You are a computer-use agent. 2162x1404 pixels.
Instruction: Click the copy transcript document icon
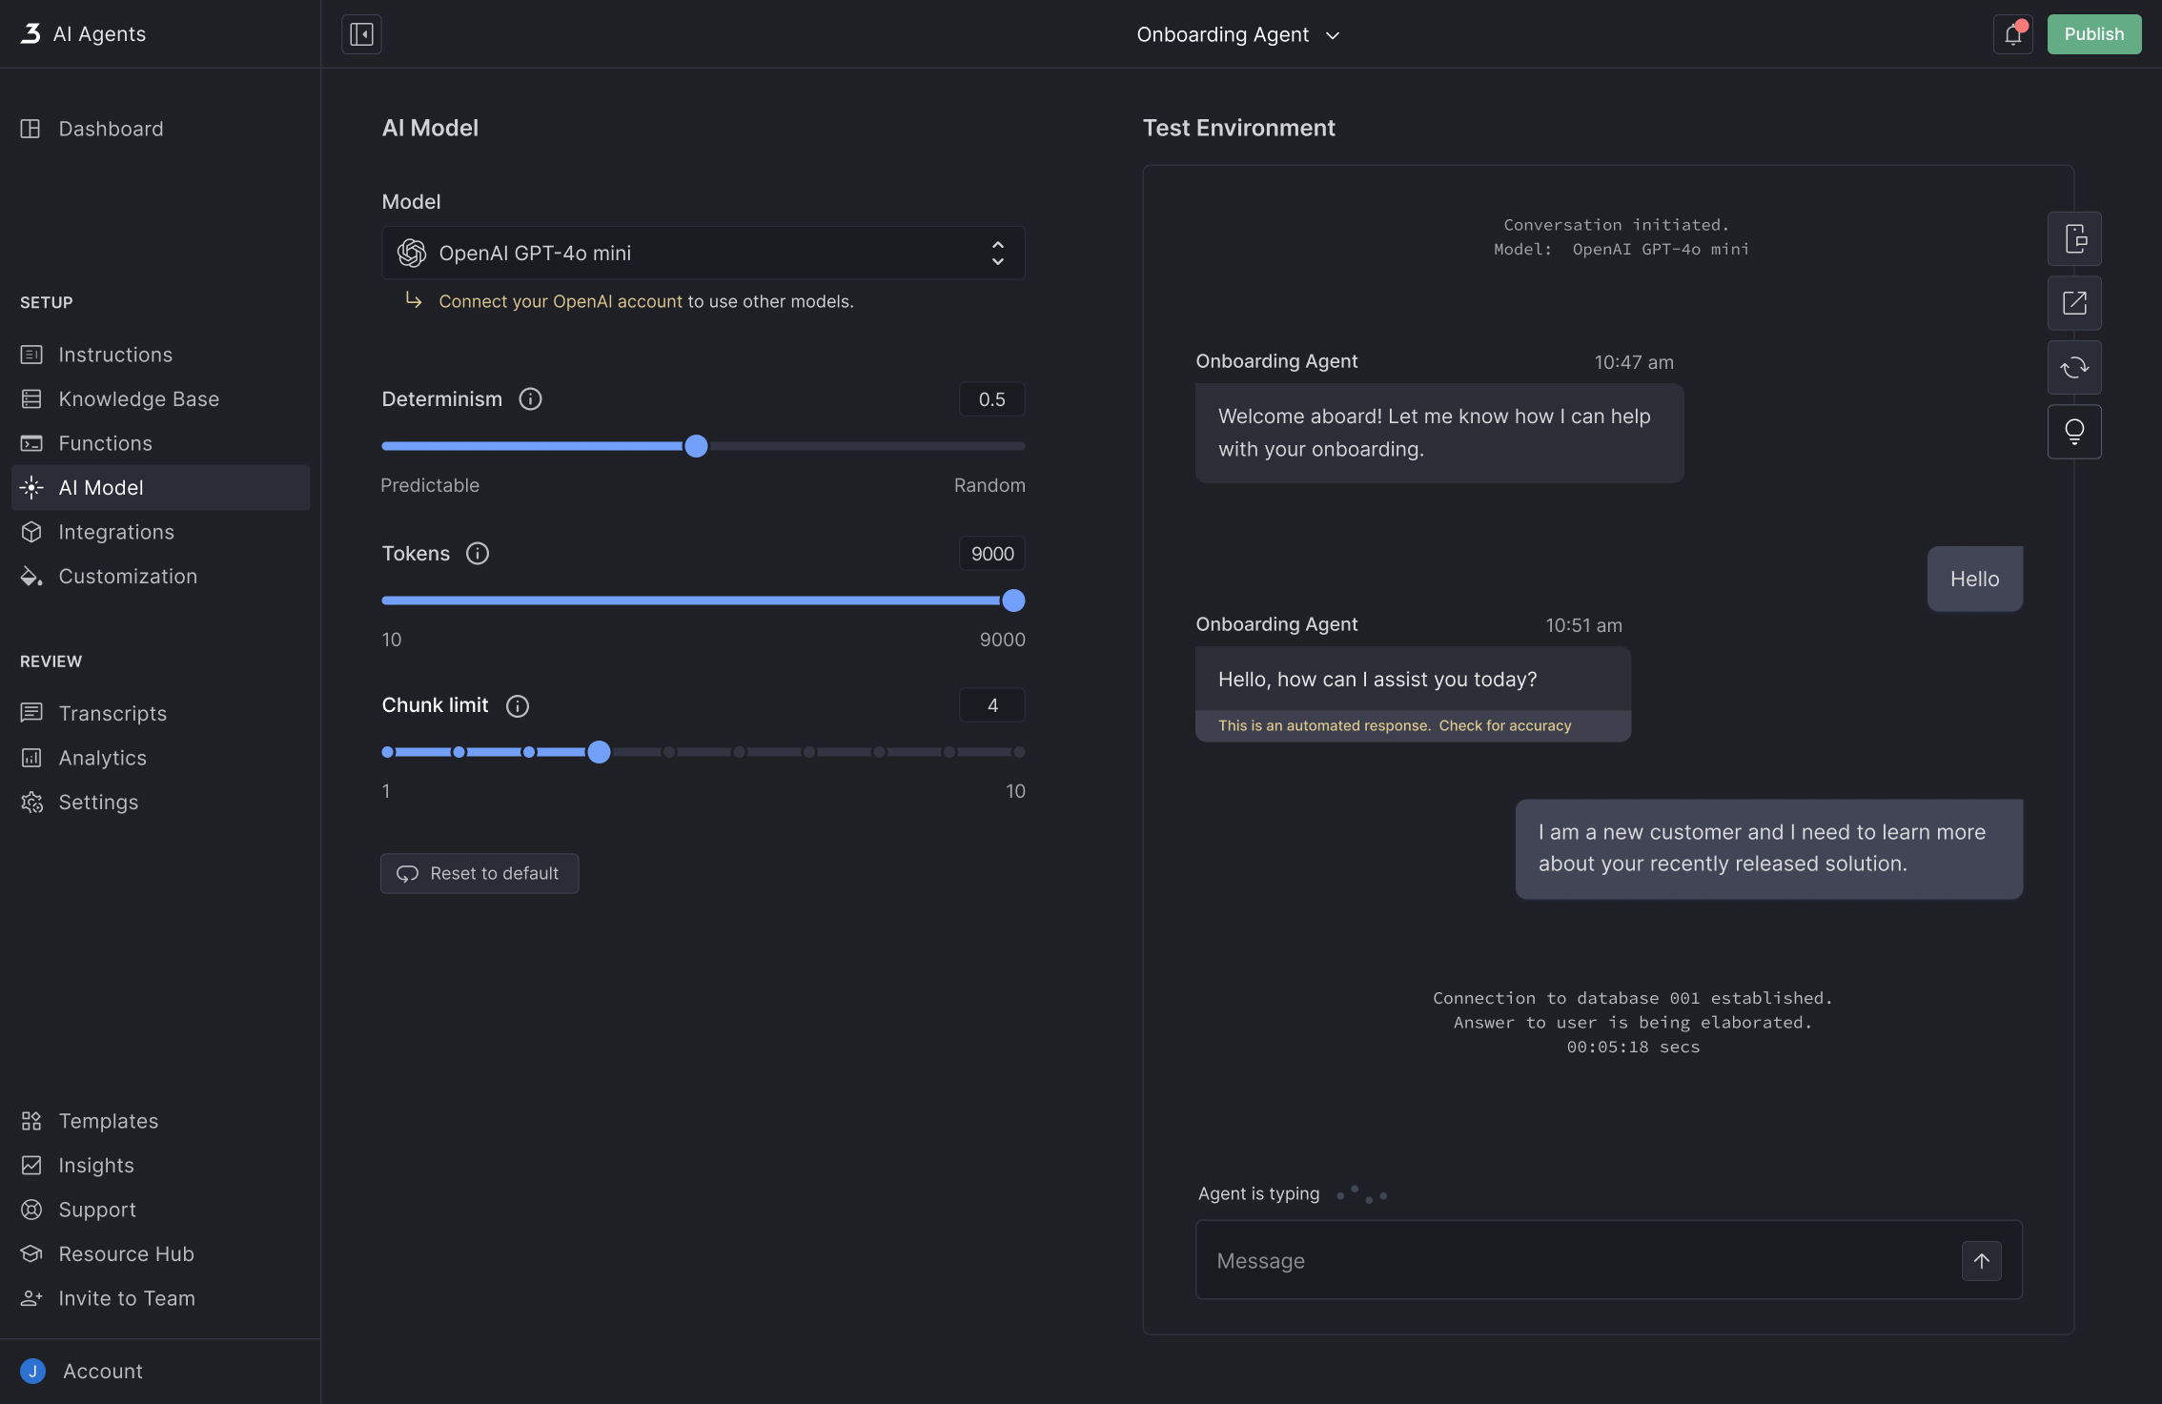pos(2074,238)
